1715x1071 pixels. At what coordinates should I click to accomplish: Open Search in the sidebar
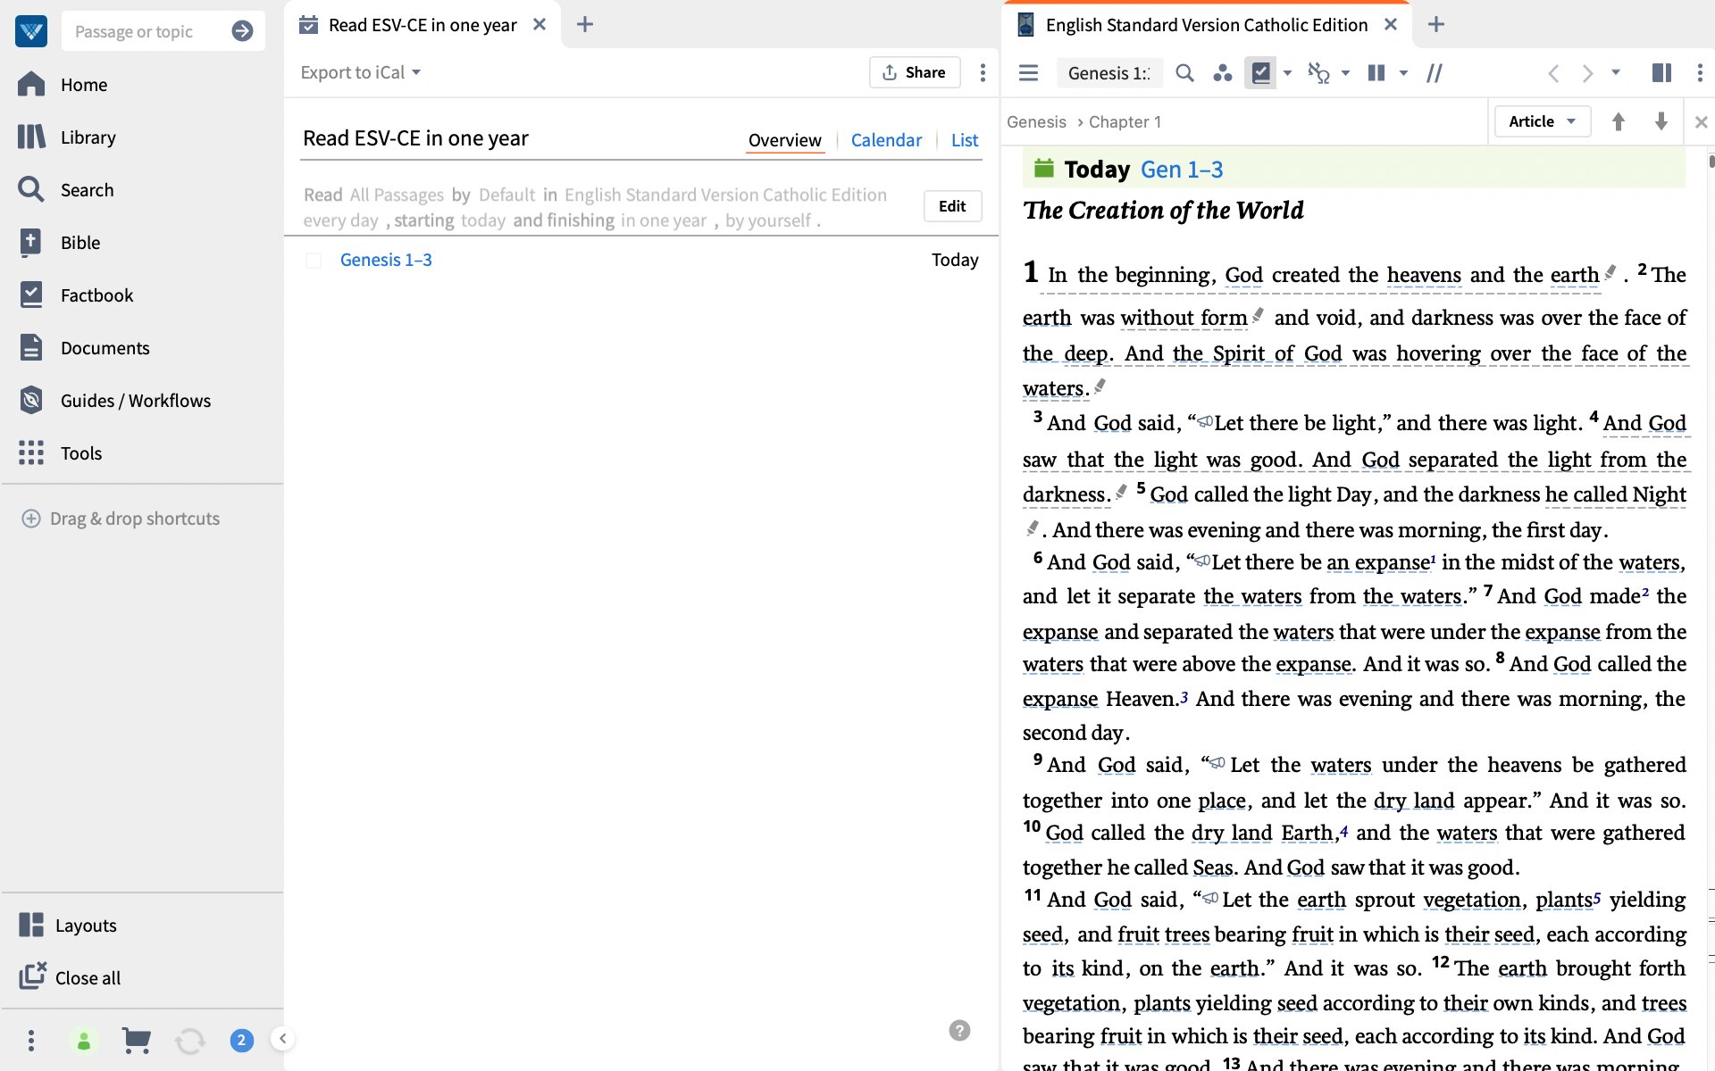point(87,190)
